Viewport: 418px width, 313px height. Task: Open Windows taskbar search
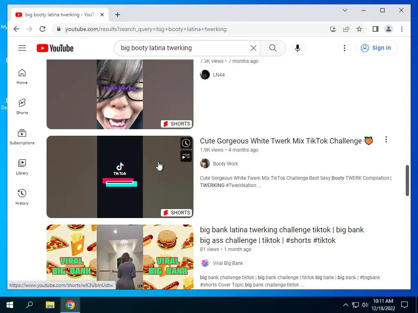(x=29, y=305)
